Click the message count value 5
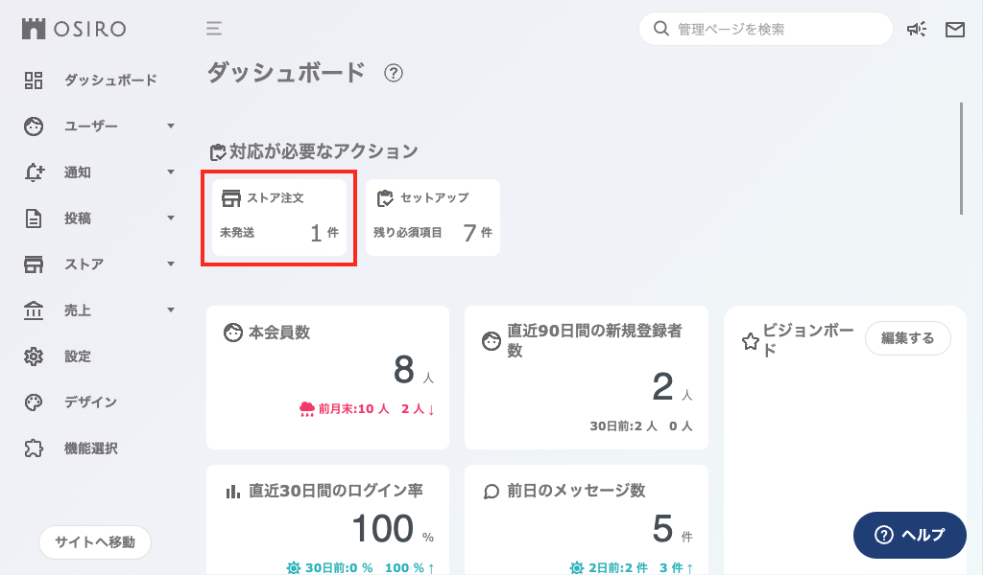 pyautogui.click(x=662, y=528)
